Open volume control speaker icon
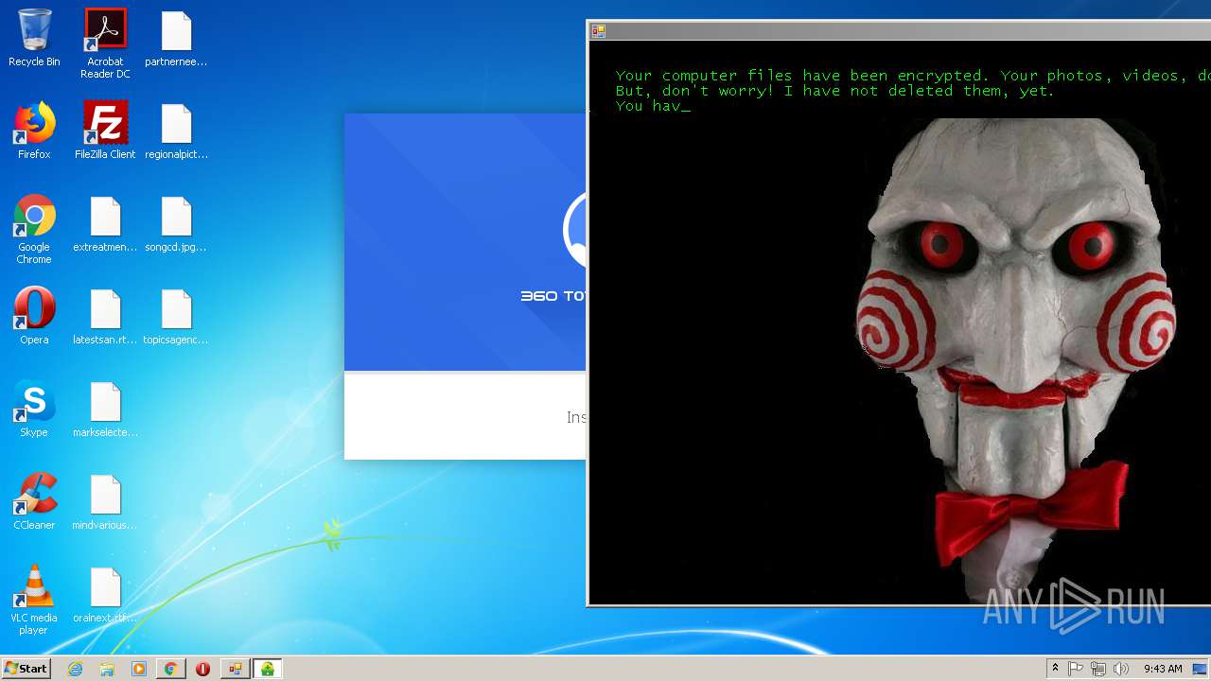Image resolution: width=1211 pixels, height=681 pixels. (1121, 669)
